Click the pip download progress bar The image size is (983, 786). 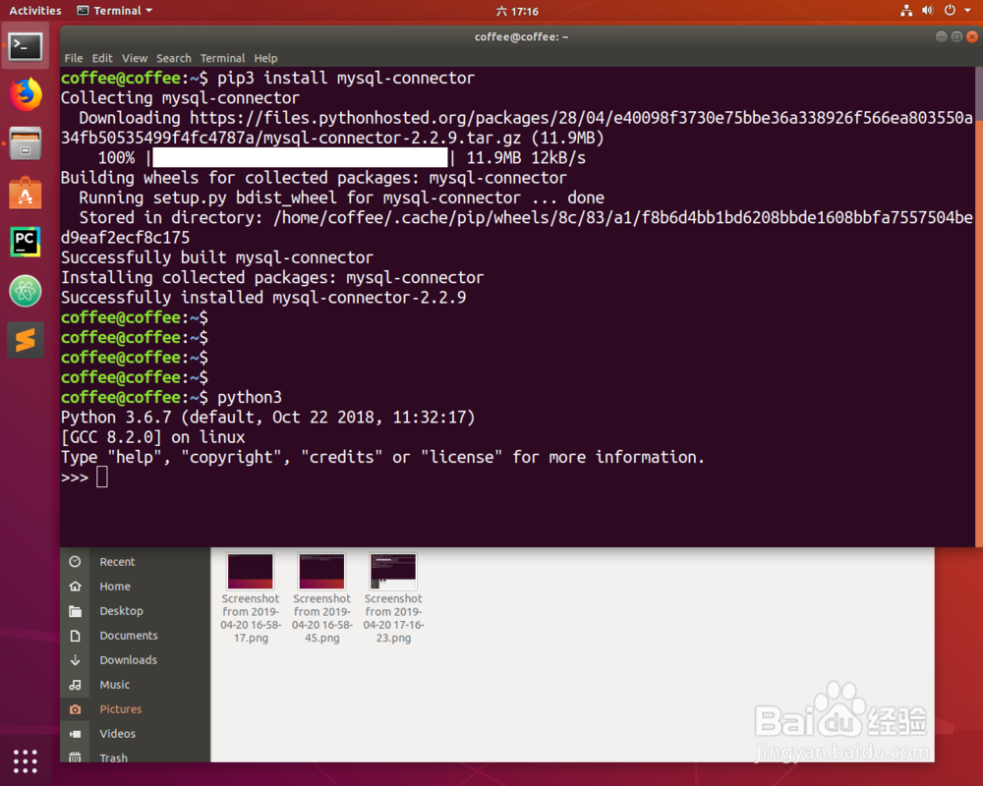(300, 157)
